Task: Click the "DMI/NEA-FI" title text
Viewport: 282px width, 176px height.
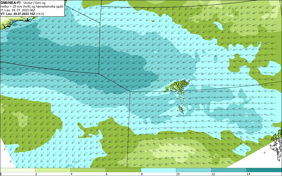Action: coord(10,3)
